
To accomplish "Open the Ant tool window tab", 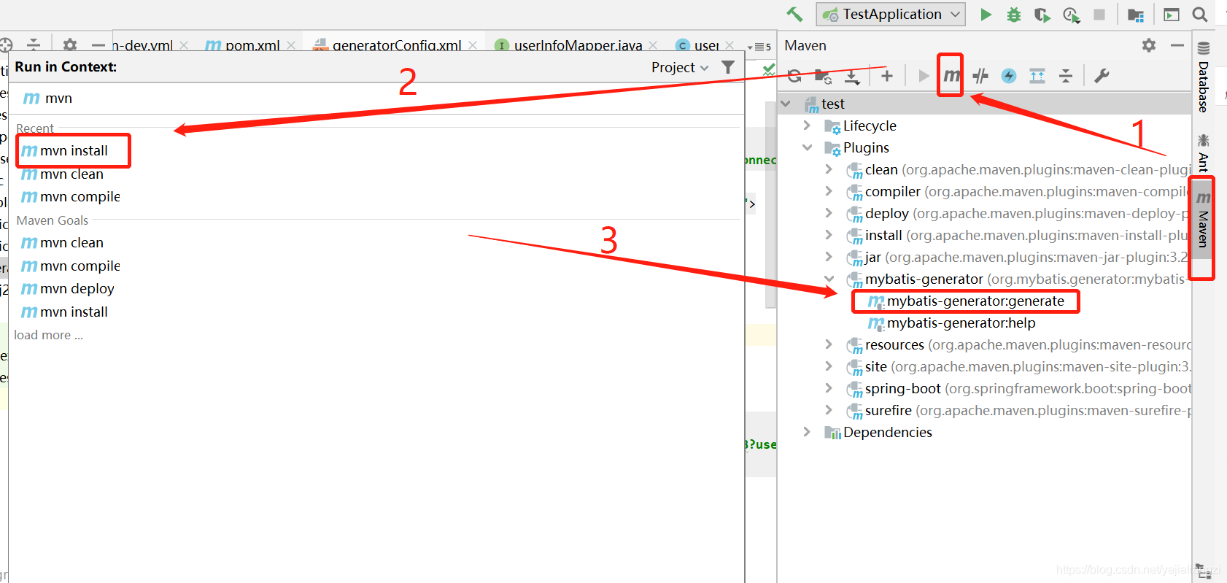I will pyautogui.click(x=1203, y=152).
